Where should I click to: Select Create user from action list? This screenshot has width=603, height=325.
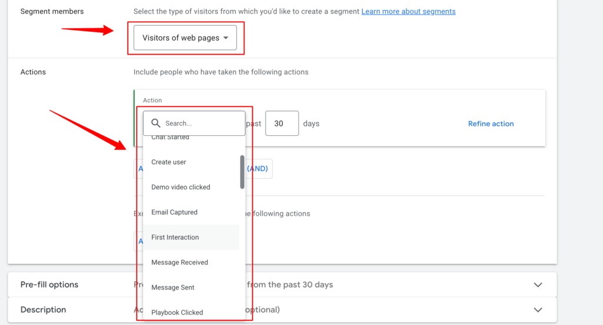(x=169, y=162)
